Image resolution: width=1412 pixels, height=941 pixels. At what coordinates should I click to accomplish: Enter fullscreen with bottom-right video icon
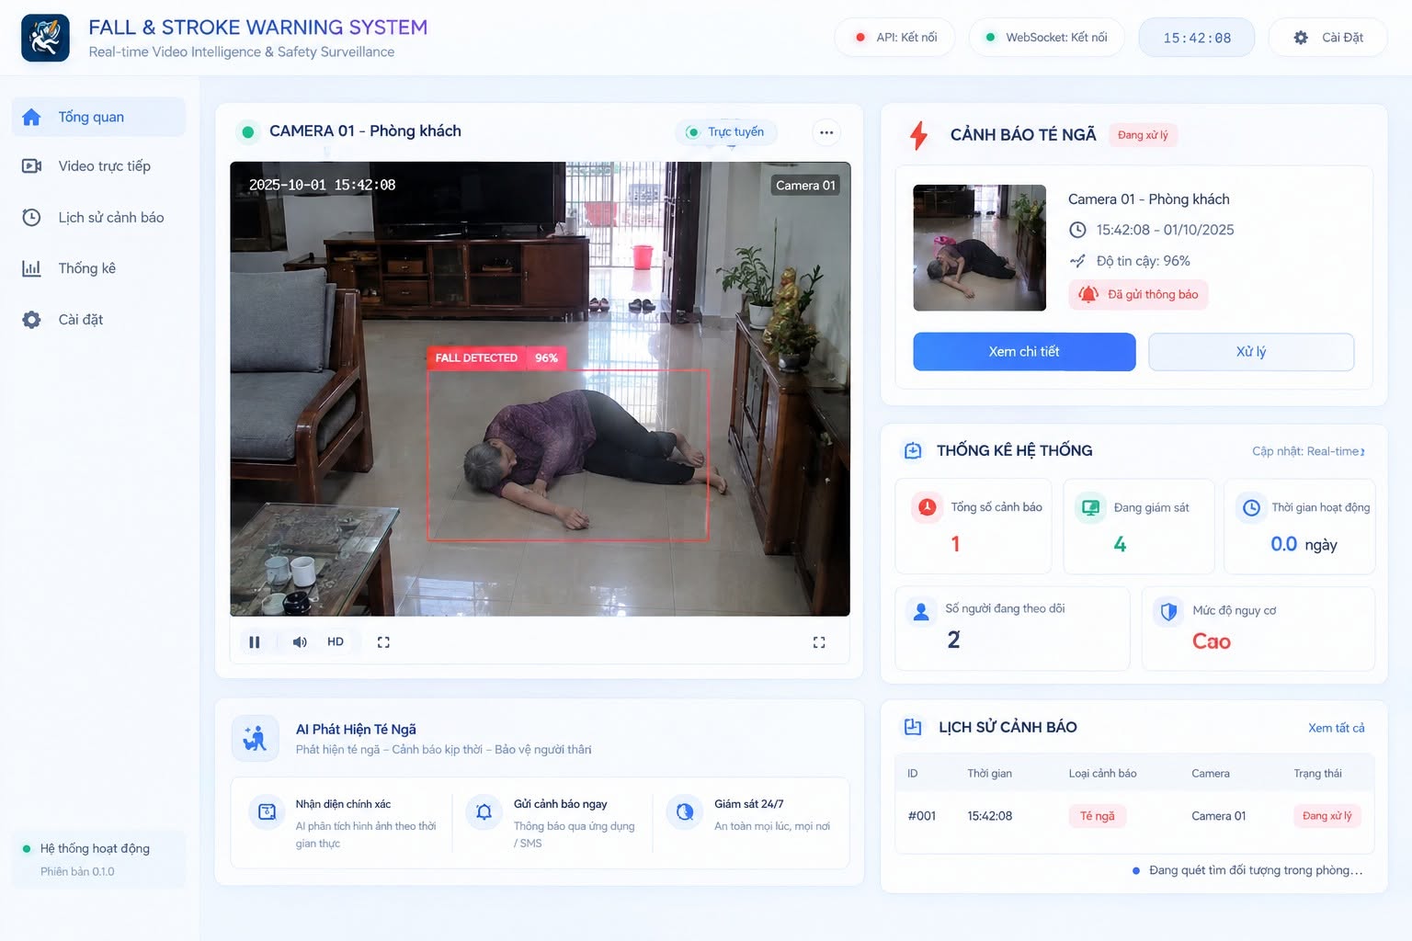click(819, 642)
